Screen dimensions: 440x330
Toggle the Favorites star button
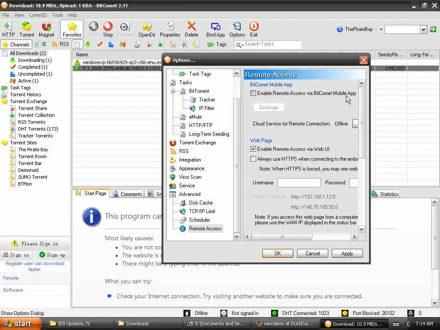(72, 29)
